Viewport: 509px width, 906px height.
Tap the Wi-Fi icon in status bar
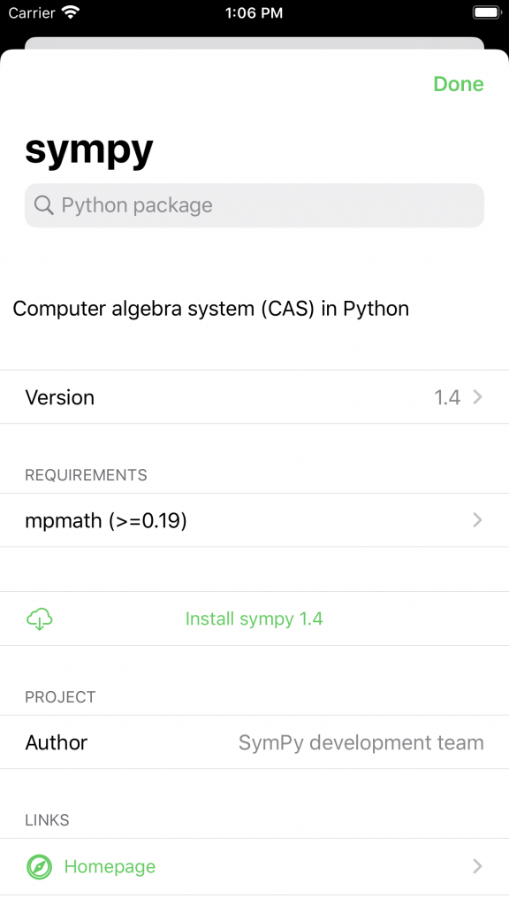pyautogui.click(x=71, y=12)
